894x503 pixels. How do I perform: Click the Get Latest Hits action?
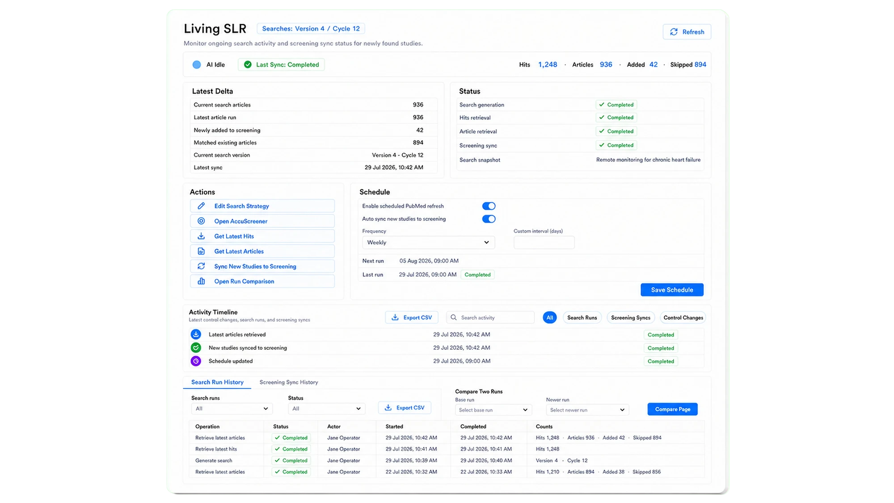[x=262, y=236]
